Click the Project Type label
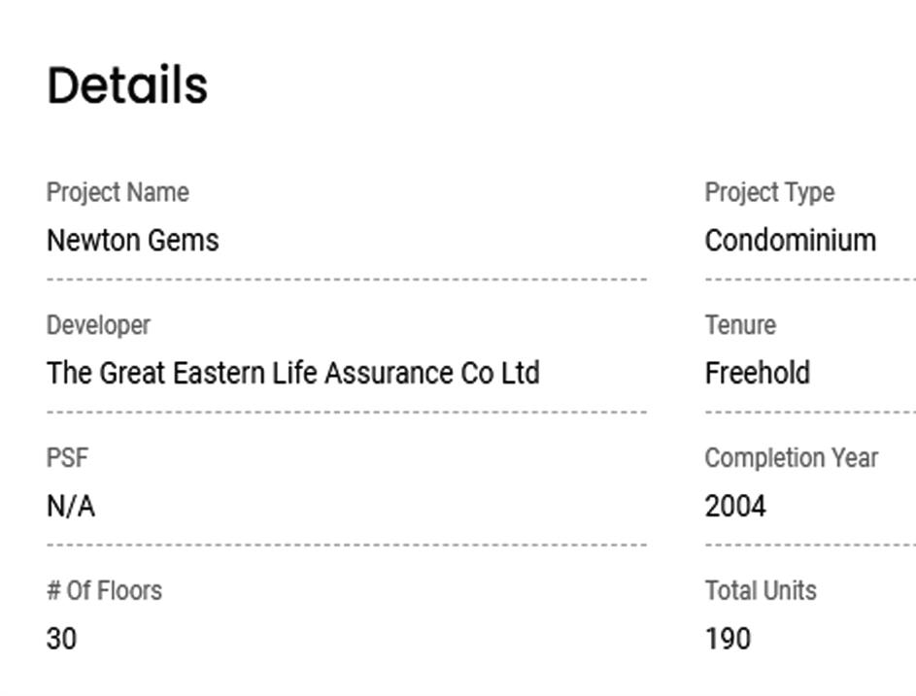Viewport: 916px width, 696px height. (769, 192)
